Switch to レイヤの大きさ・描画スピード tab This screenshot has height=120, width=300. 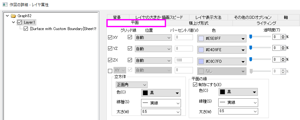(159, 17)
